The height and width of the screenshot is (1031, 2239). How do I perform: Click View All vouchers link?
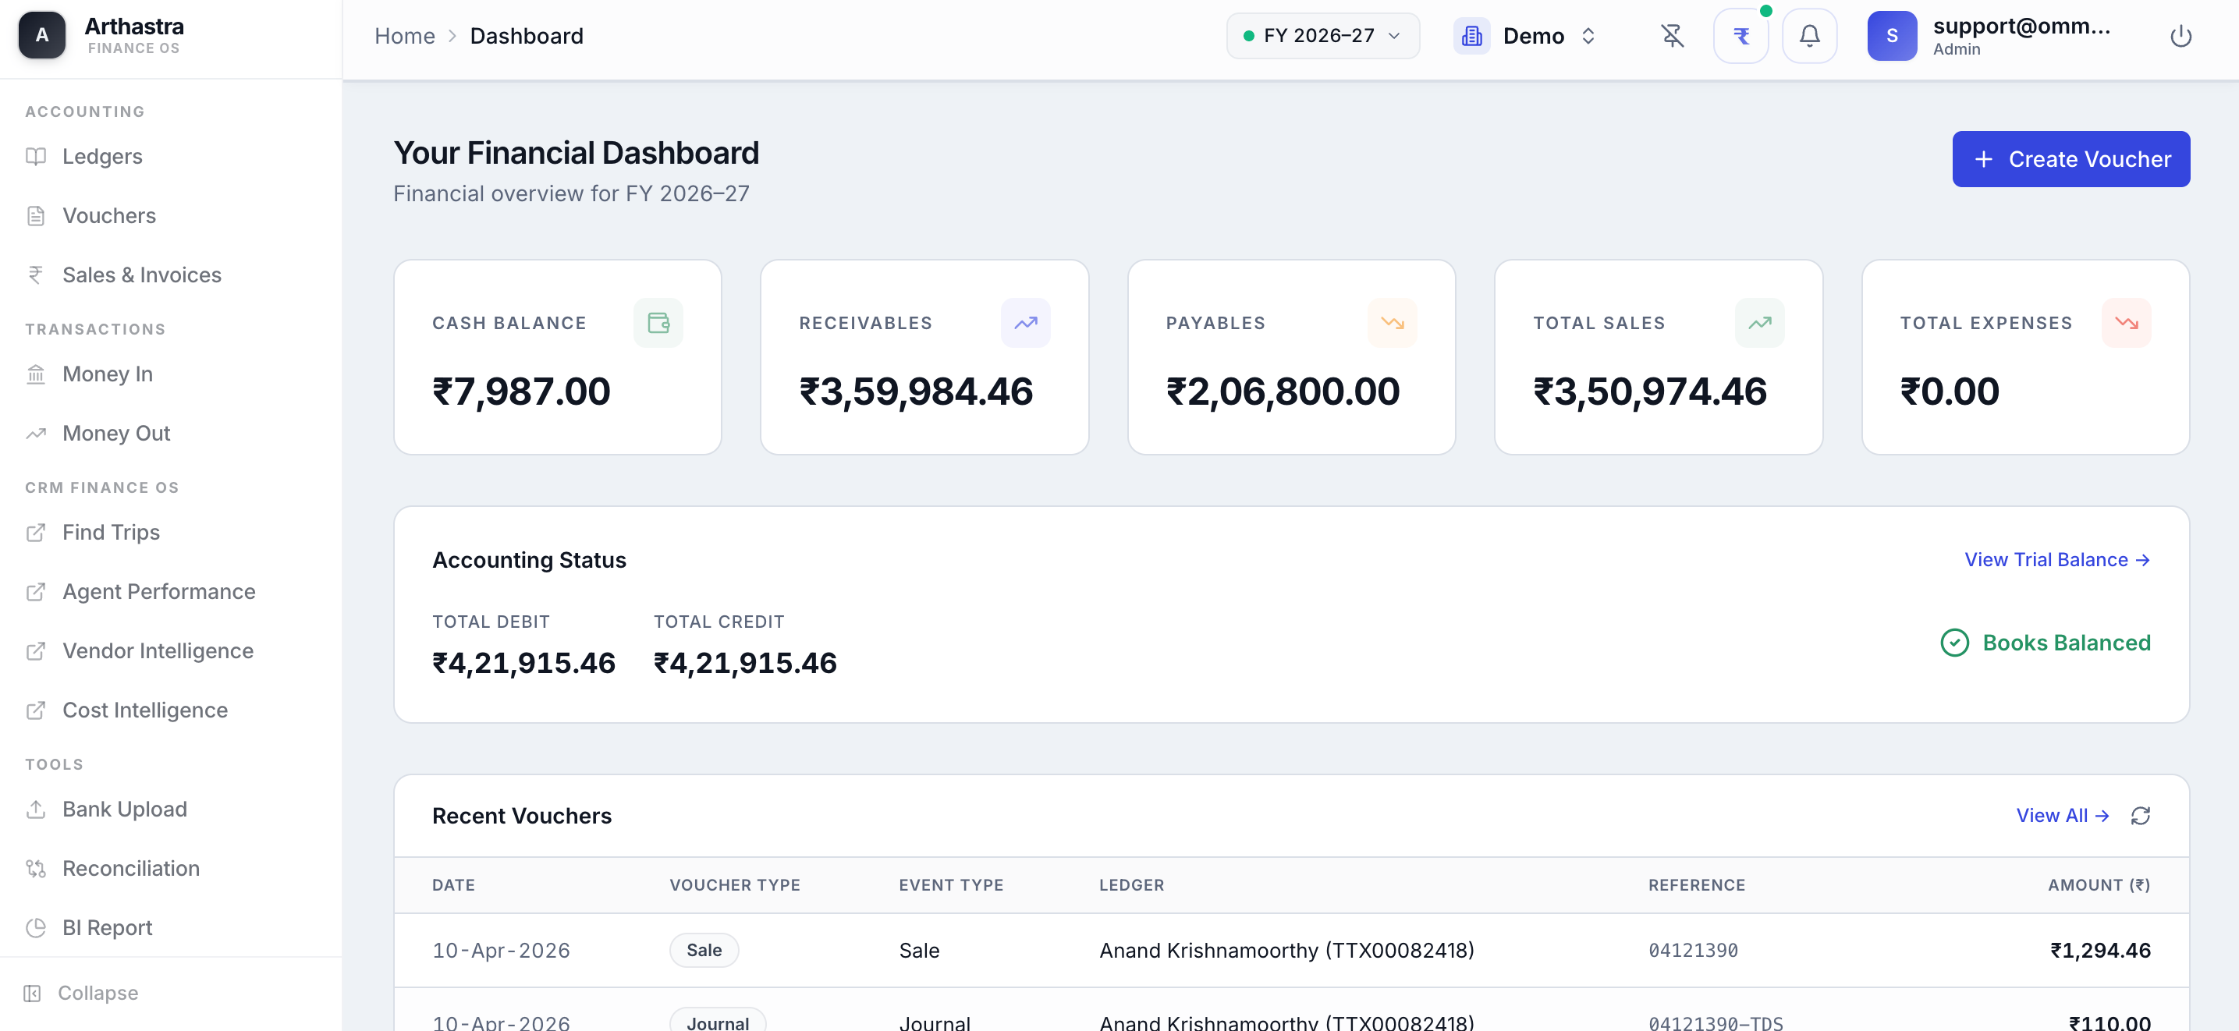(2062, 815)
